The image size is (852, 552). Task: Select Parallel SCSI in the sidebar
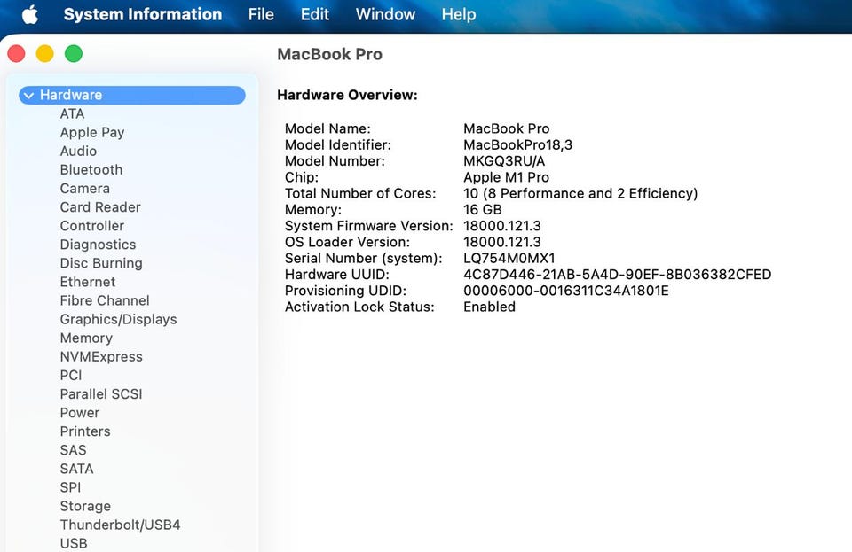tap(100, 394)
